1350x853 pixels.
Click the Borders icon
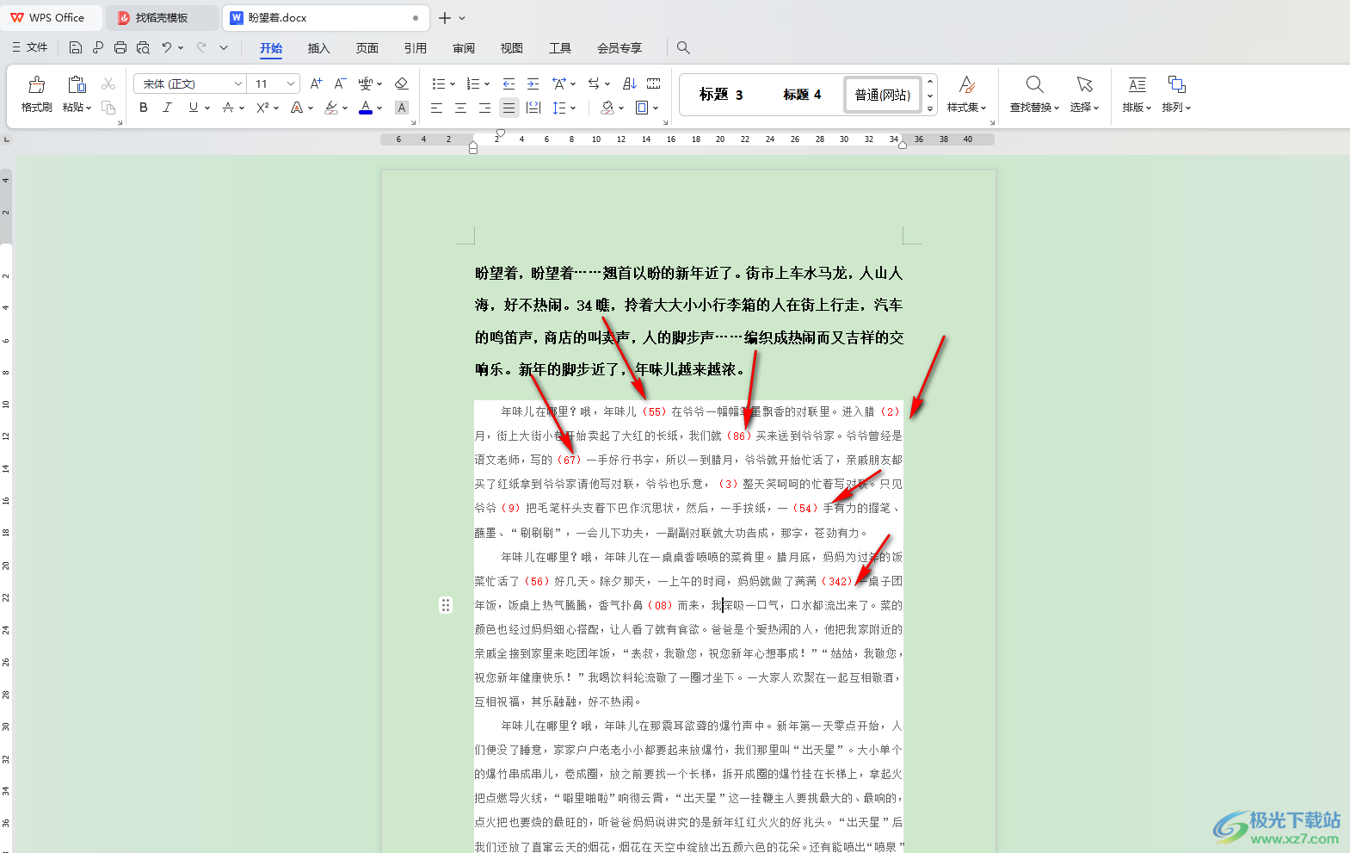point(642,108)
